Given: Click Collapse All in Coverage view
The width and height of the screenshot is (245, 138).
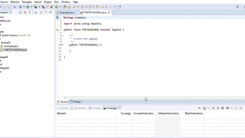Looking at the screenshot, I should (237, 108).
